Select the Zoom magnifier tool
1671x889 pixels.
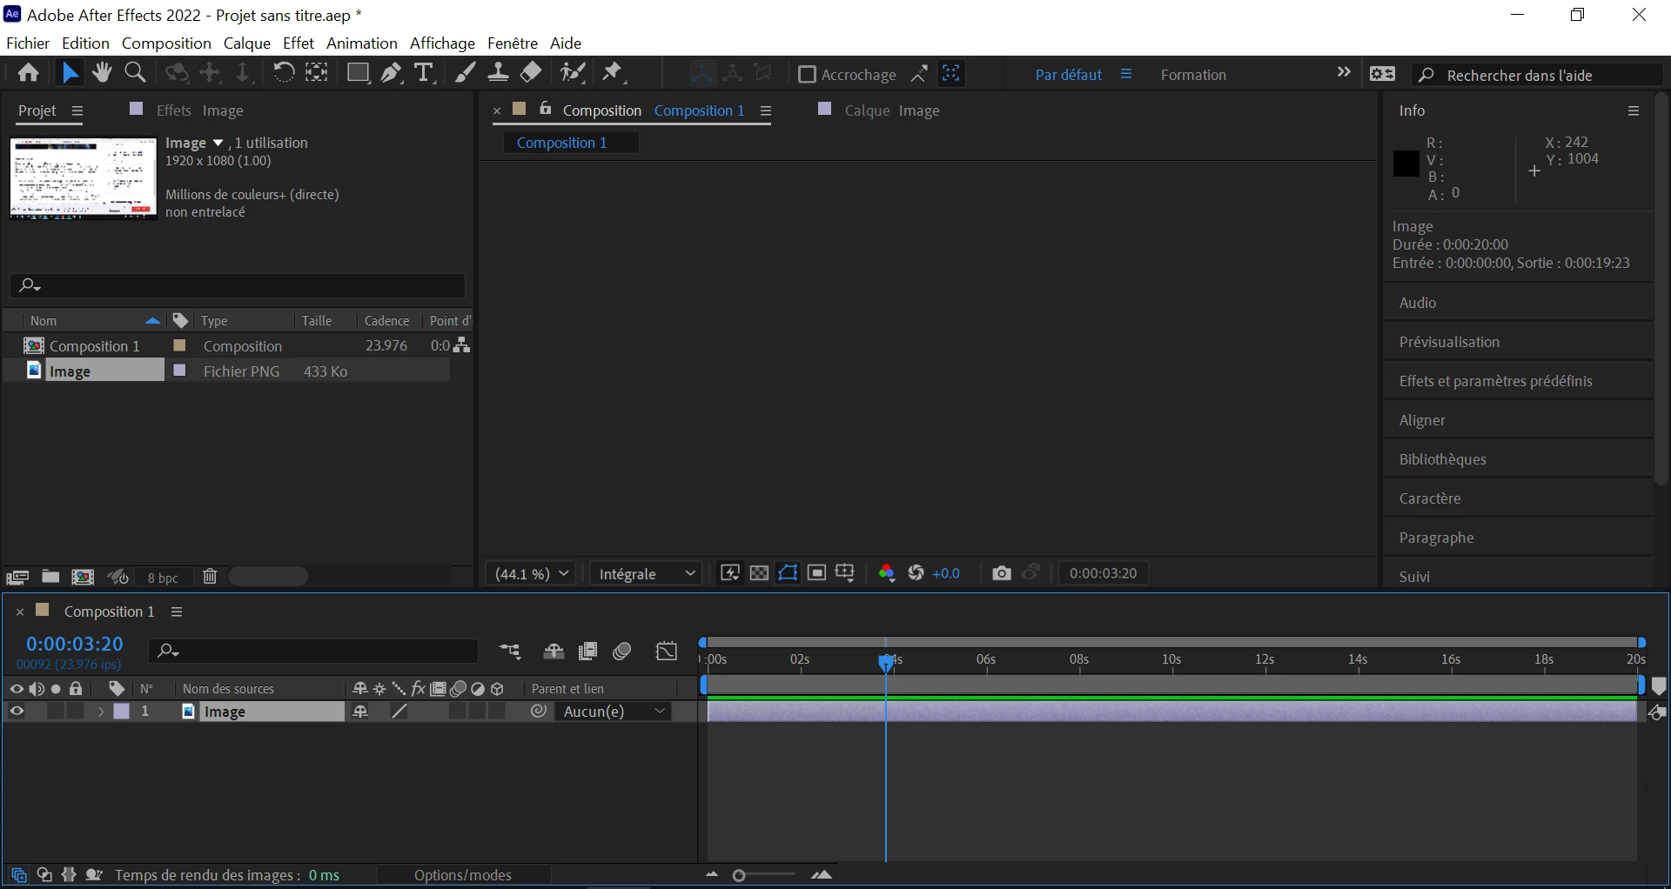(x=135, y=73)
